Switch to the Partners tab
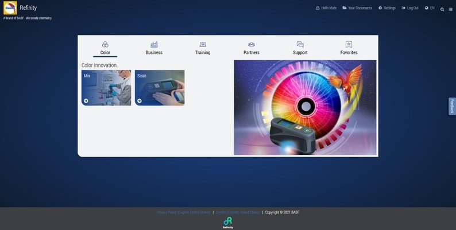 (252, 49)
